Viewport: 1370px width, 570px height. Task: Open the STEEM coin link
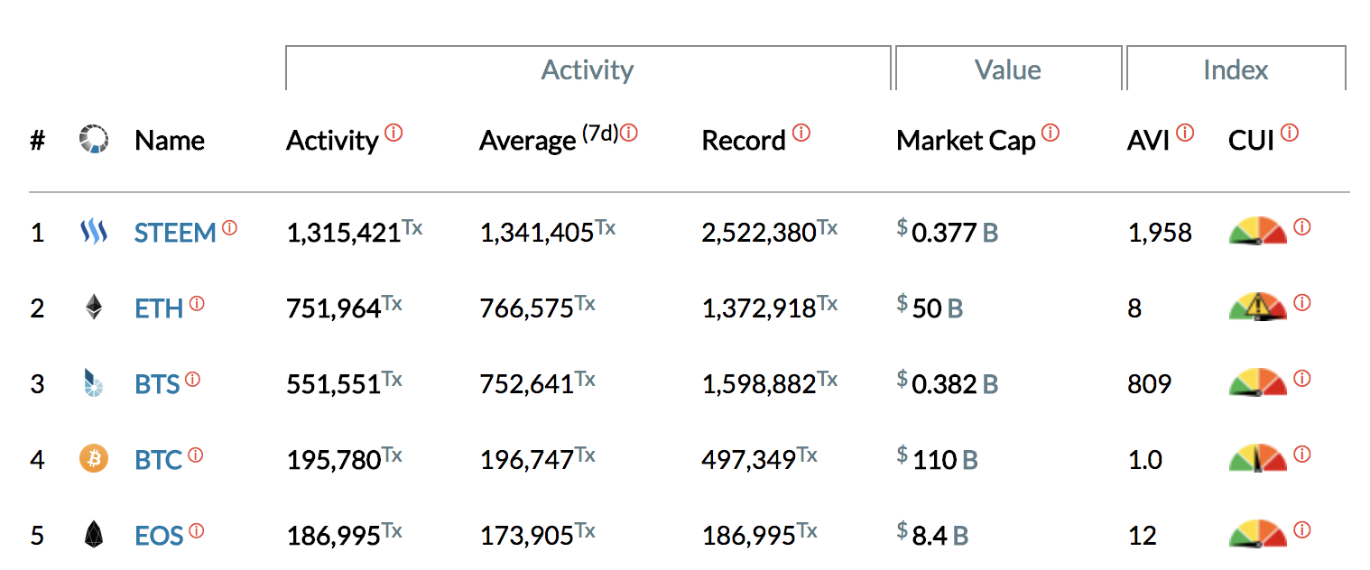175,234
